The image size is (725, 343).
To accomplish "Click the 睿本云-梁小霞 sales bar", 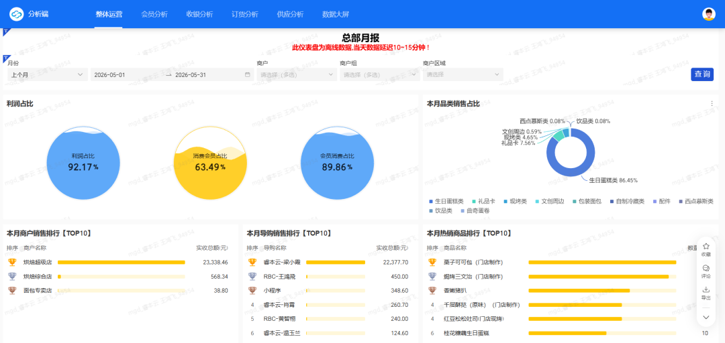I will (x=336, y=262).
